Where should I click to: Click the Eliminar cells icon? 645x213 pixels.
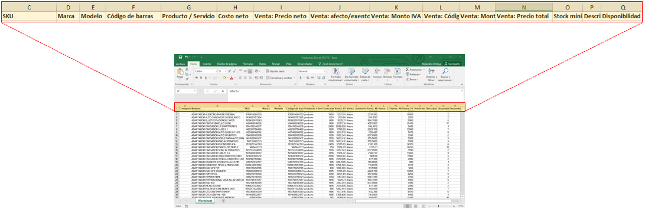[387, 71]
